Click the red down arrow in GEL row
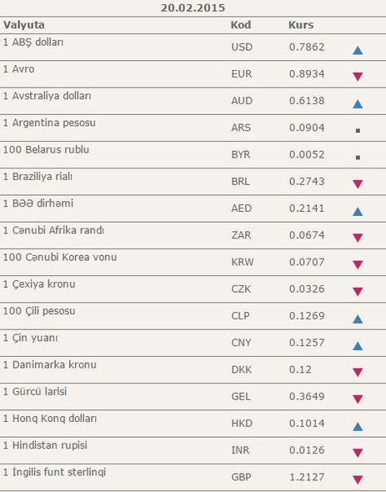386x492 pixels. click(358, 399)
